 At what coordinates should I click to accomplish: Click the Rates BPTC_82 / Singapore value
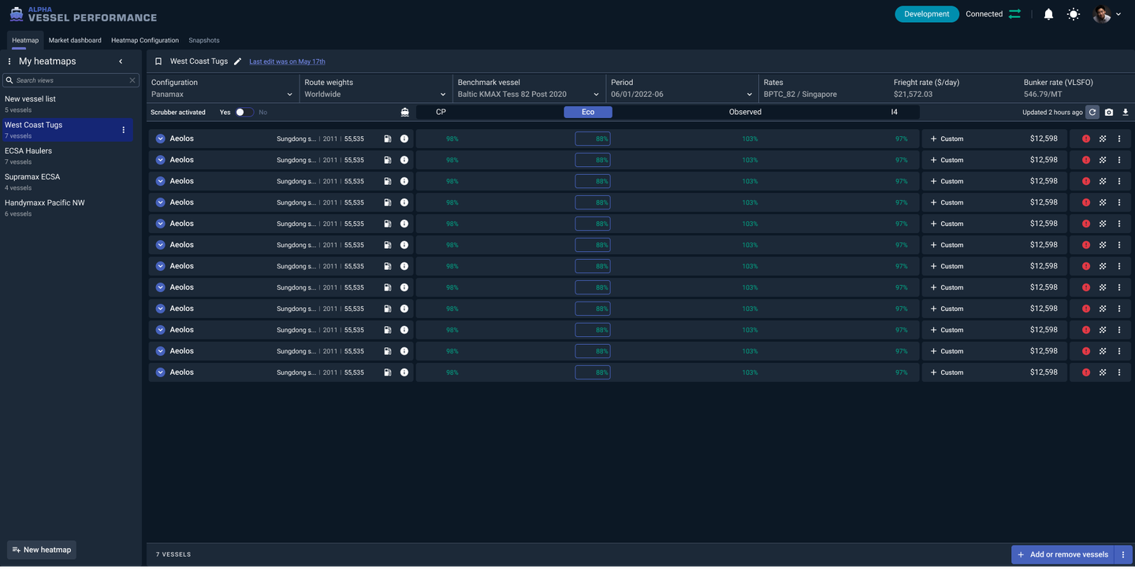coord(800,94)
